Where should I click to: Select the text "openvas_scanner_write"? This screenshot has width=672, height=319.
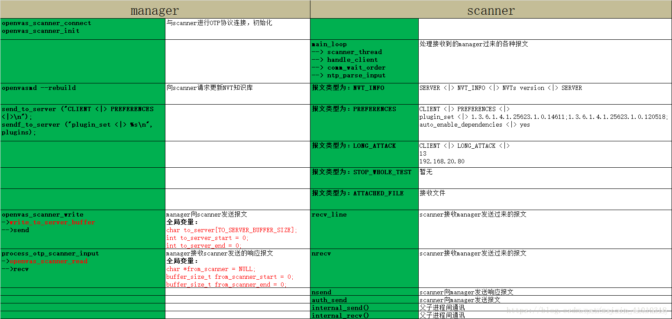pos(42,214)
